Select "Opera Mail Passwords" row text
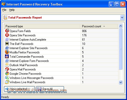Image resolution: width=127 pixels, height=100 pixels. point(23,69)
